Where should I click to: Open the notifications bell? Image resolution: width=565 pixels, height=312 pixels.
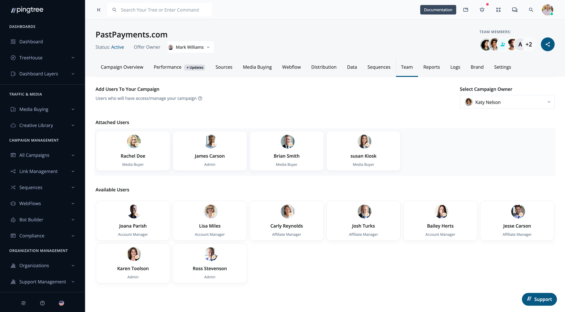(482, 10)
